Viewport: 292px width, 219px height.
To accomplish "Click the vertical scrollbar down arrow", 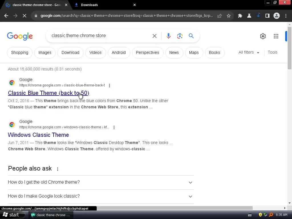I will pos(289,203).
